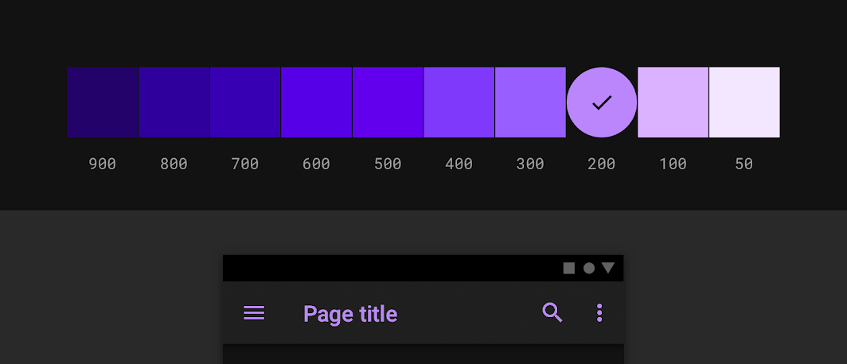
Task: Tap the triangle status bar icon
Action: point(608,268)
